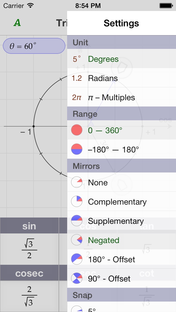Click the pie icon beside Negated
The height and width of the screenshot is (312, 176).
(76, 240)
